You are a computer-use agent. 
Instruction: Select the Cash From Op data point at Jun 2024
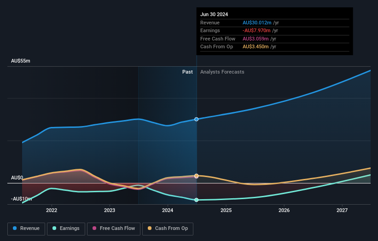click(197, 176)
